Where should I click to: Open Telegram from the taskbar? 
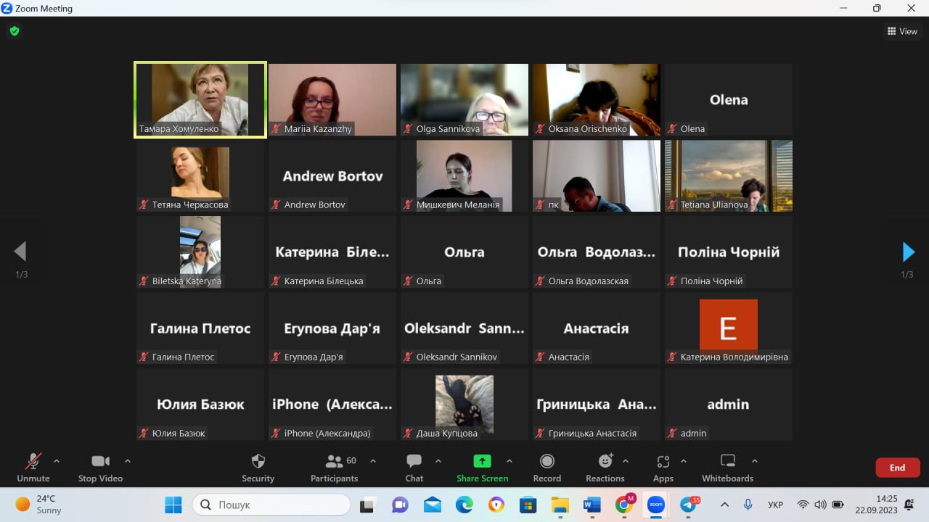point(688,505)
